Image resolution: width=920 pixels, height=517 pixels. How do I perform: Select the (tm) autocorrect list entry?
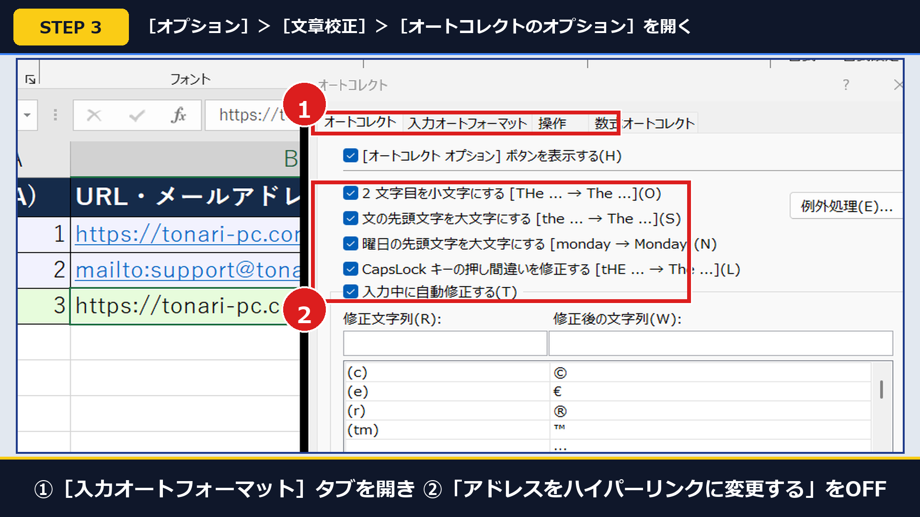363,430
